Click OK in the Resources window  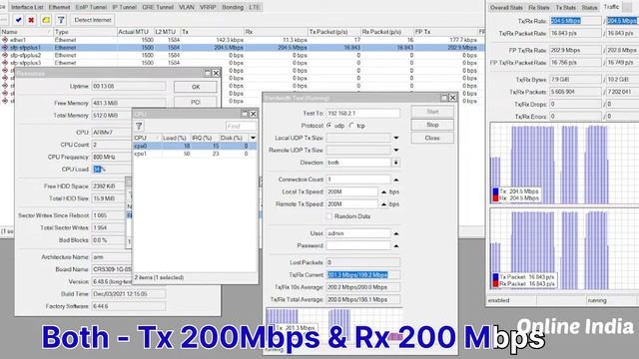point(196,87)
